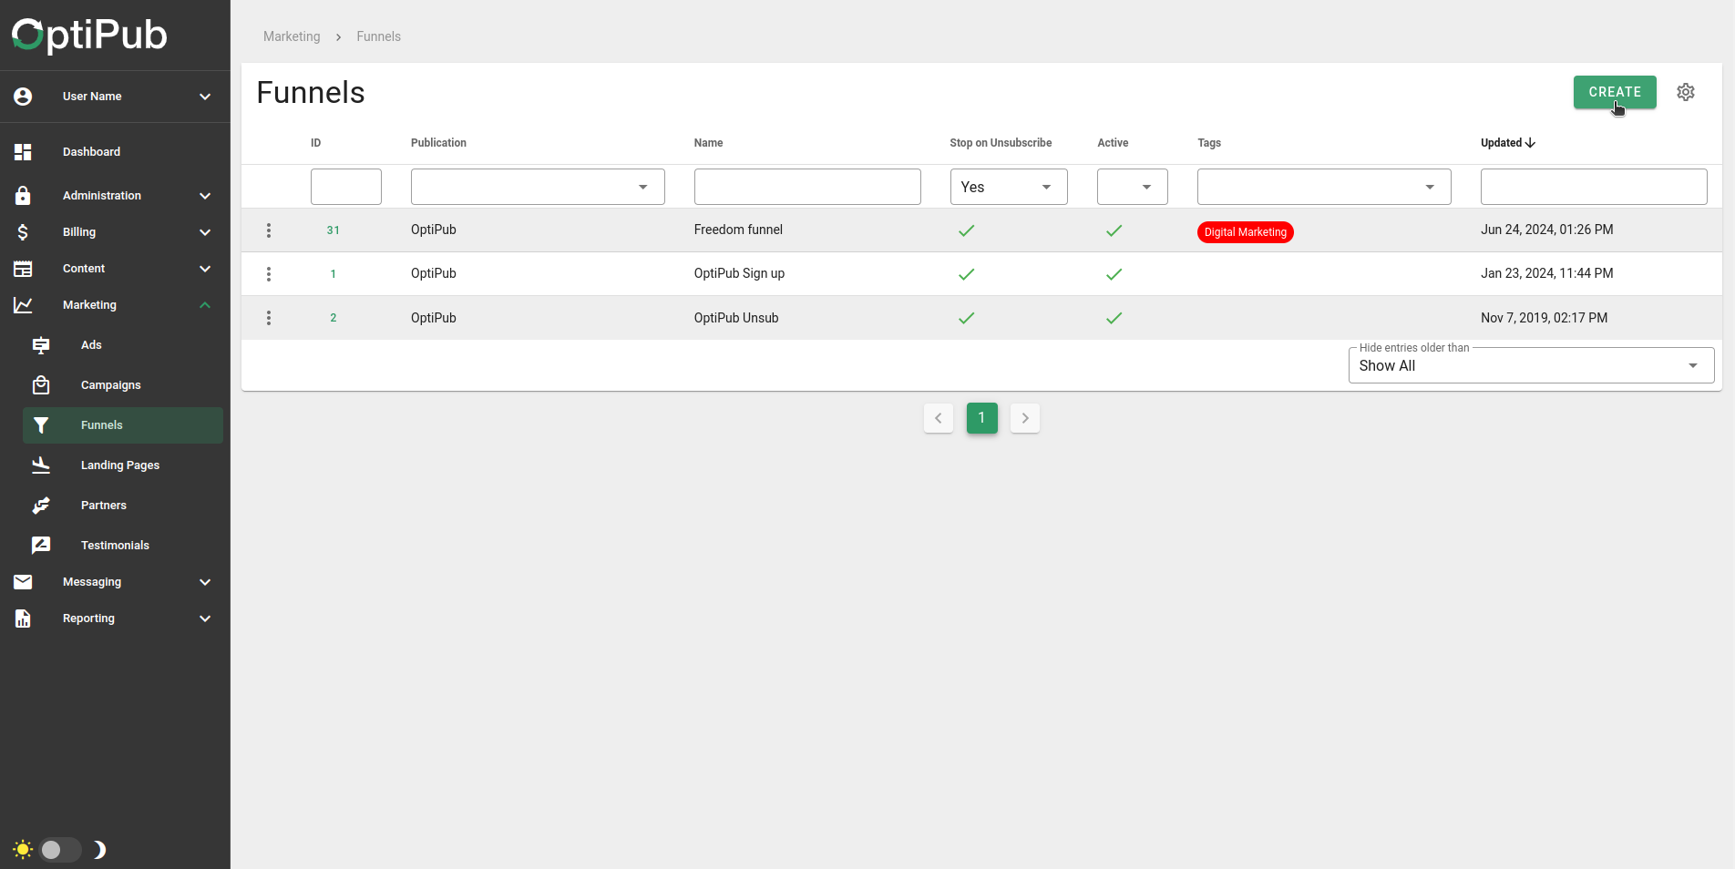The height and width of the screenshot is (869, 1735).
Task: Expand the Reporting section chevron
Action: [205, 619]
